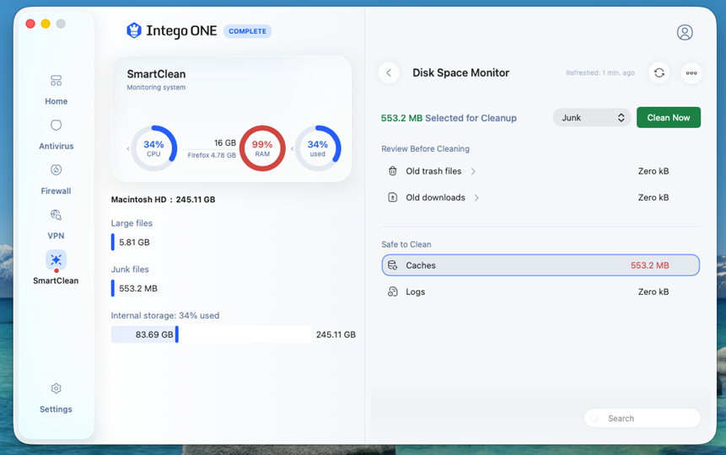
Task: Click the Safe to Clean heading
Action: (x=406, y=244)
